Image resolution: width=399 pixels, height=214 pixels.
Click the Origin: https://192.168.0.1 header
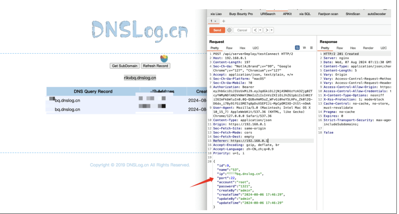[239, 124]
